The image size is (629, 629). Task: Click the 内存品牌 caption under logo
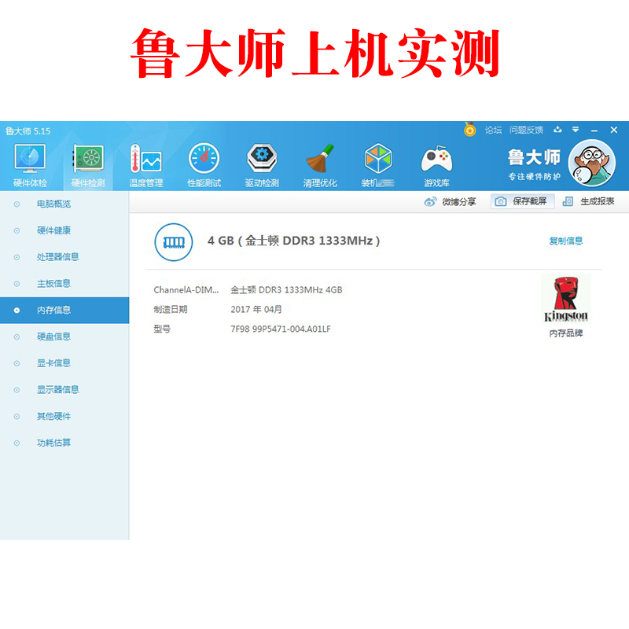(566, 333)
